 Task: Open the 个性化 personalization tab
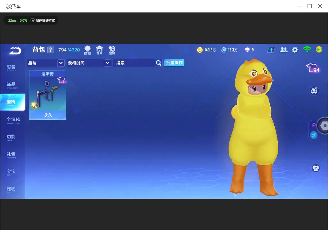[13, 120]
